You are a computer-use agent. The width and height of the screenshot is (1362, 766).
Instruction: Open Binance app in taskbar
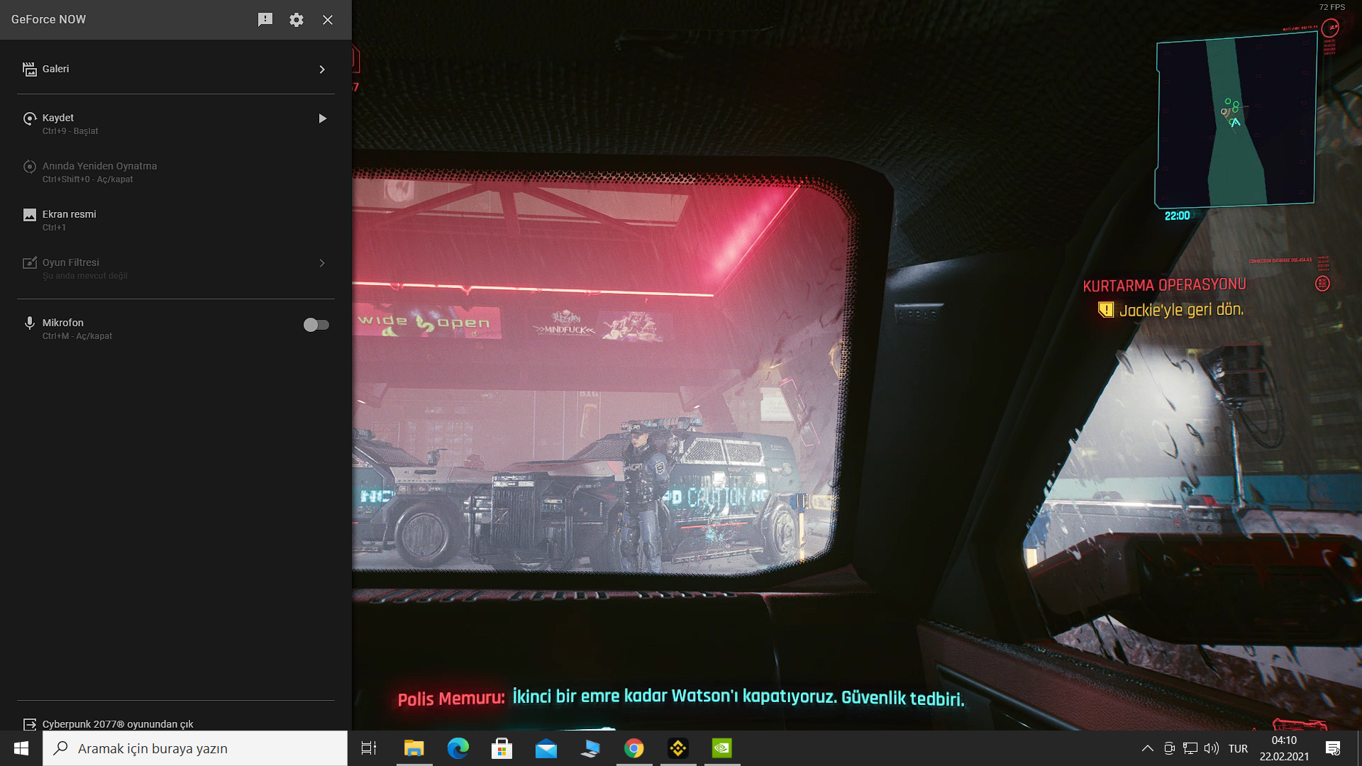[677, 748]
